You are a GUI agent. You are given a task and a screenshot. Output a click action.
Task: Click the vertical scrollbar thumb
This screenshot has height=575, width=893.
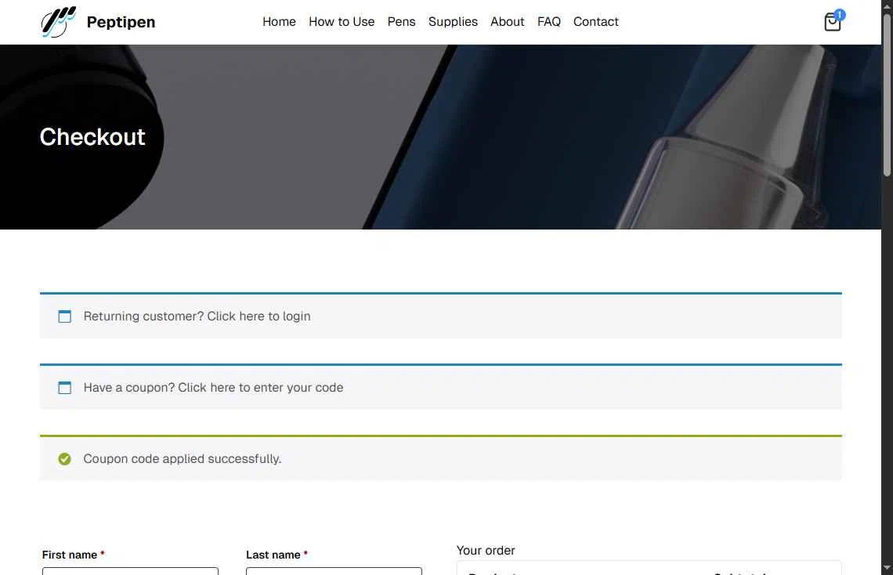[887, 94]
